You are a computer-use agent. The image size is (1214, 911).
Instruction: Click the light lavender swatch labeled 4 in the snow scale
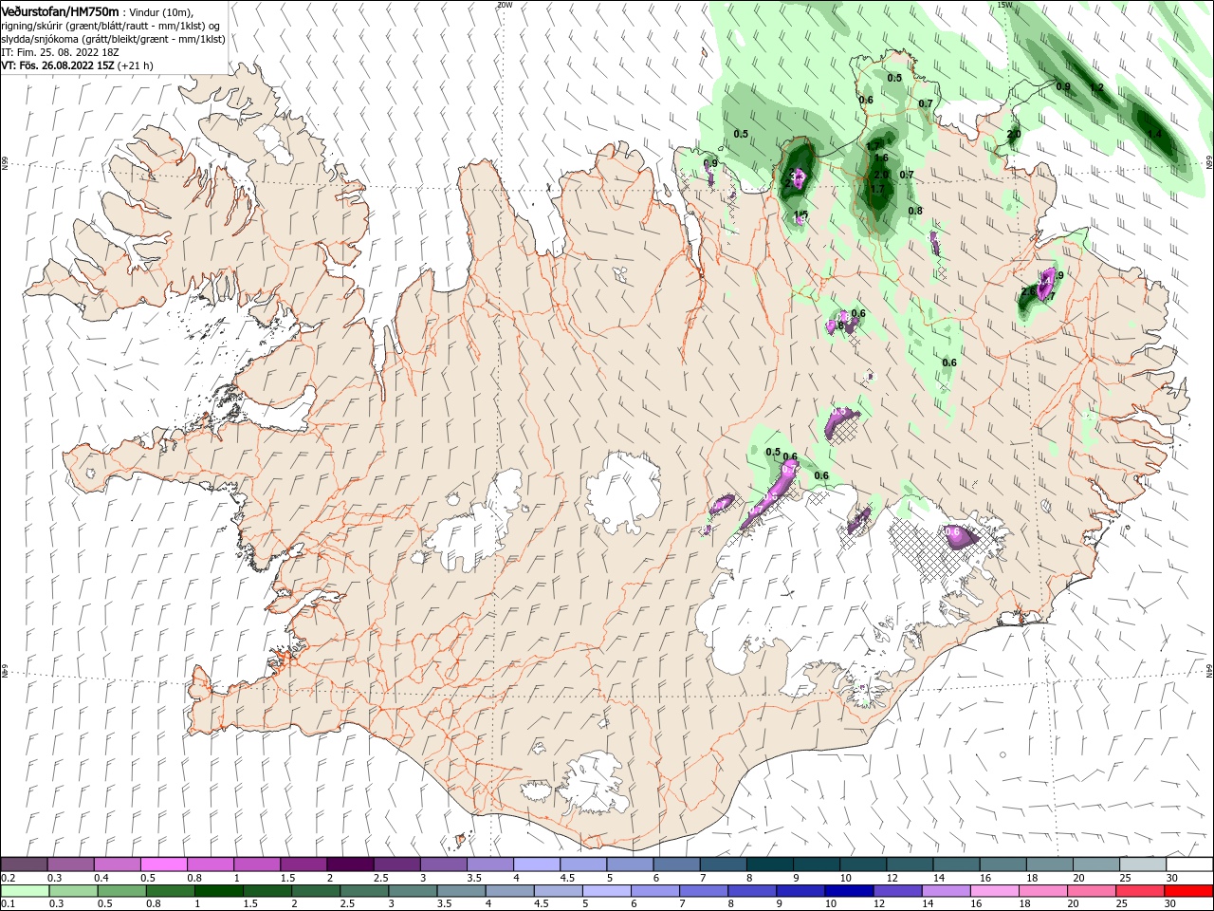click(536, 865)
